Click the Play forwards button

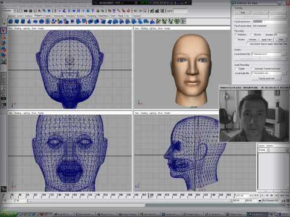click(x=272, y=195)
